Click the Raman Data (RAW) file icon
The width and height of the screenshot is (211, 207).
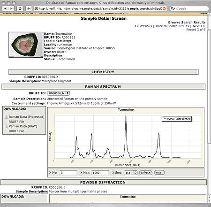[6, 126]
